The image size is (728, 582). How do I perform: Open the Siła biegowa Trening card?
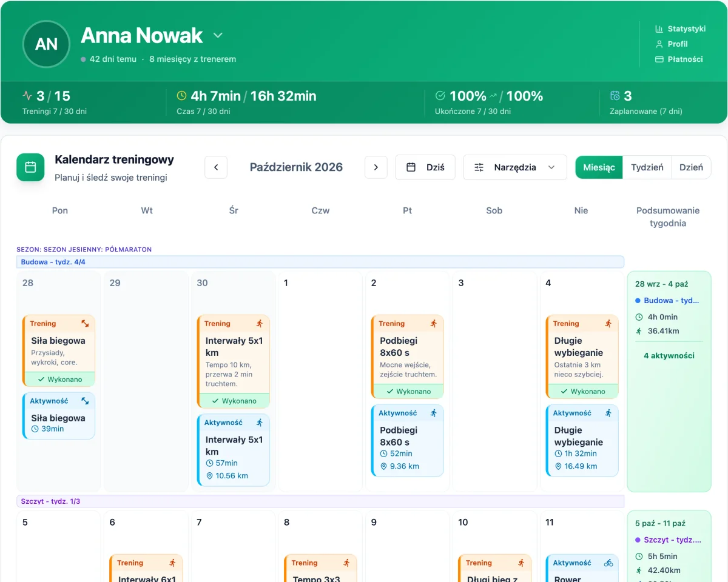(x=59, y=351)
